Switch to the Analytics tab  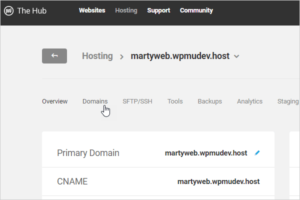249,101
